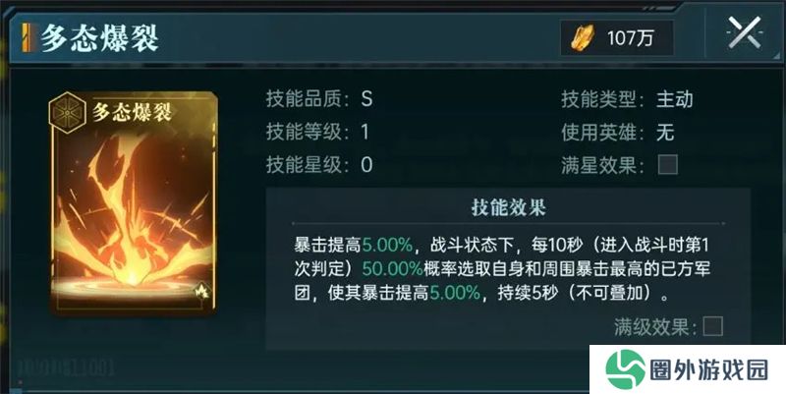Click the 技能效果 section header
This screenshot has width=786, height=394.
point(508,207)
